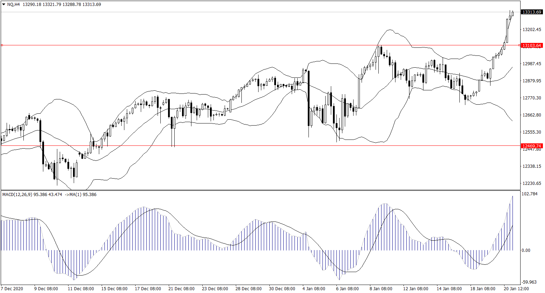Click the 7 Dec 2020 date label
The height and width of the screenshot is (293, 545).
[x=12, y=289]
